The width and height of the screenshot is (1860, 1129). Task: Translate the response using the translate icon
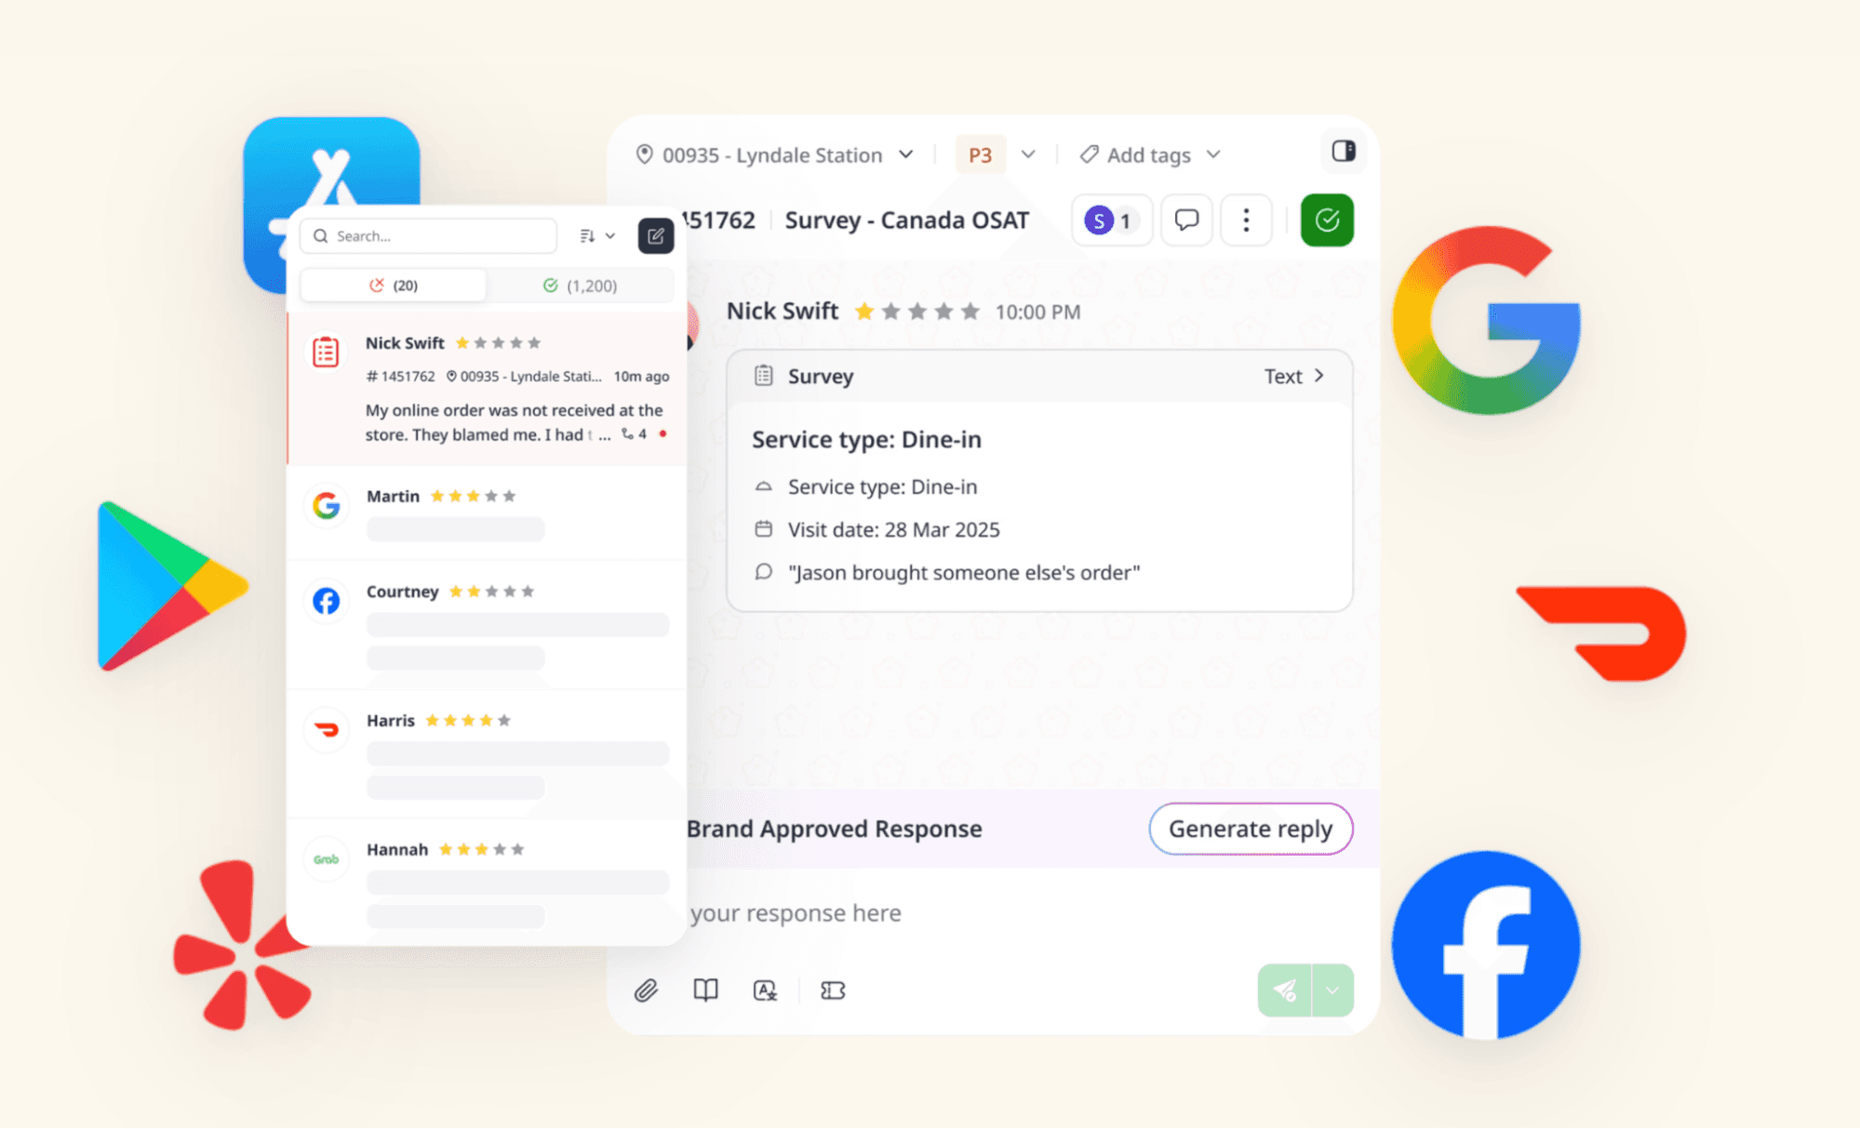(765, 990)
